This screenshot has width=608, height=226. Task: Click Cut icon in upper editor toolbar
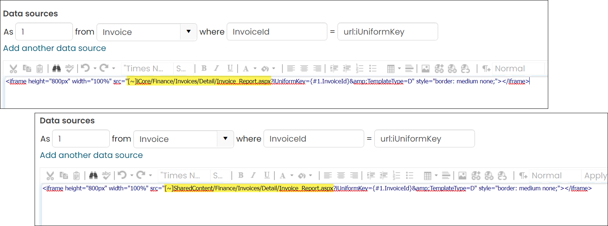tap(13, 68)
